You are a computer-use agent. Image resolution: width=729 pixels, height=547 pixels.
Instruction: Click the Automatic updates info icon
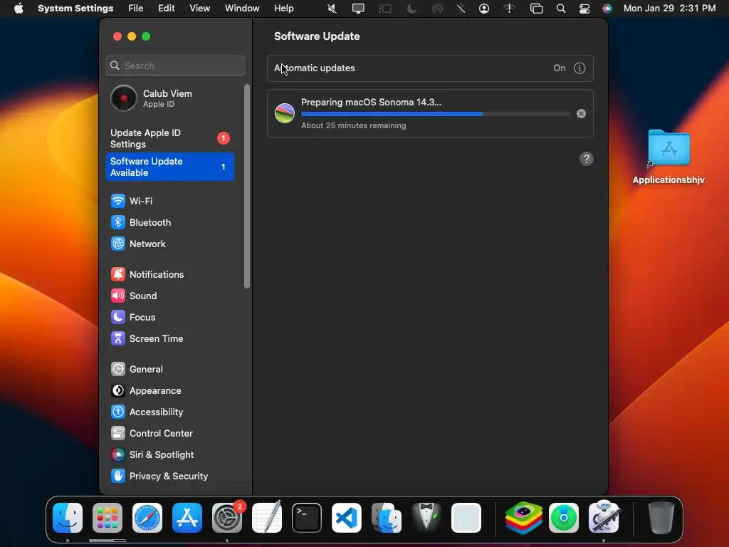click(579, 68)
